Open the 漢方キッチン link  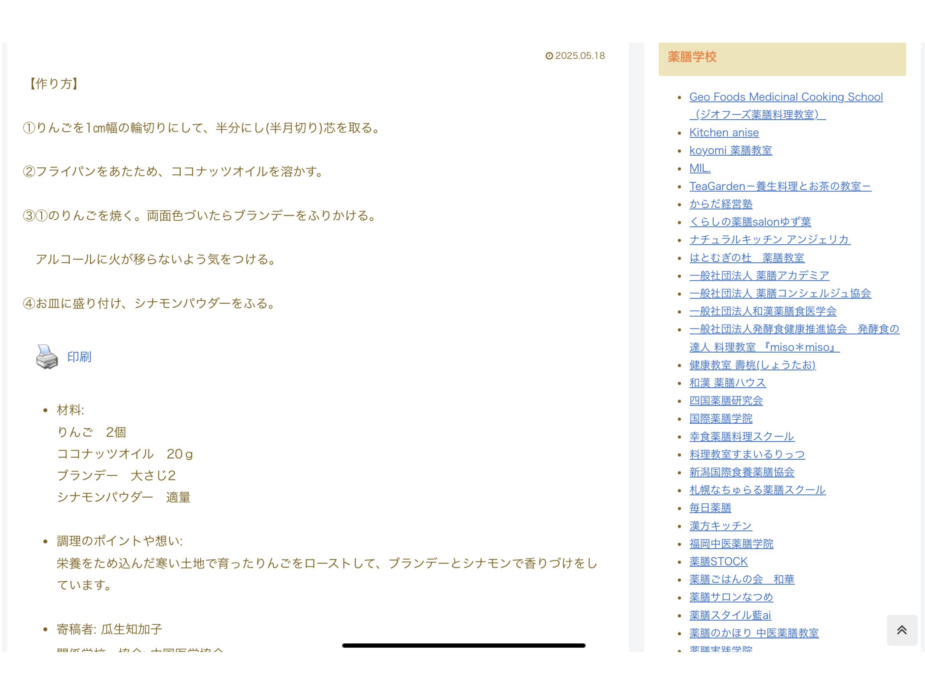coord(721,526)
